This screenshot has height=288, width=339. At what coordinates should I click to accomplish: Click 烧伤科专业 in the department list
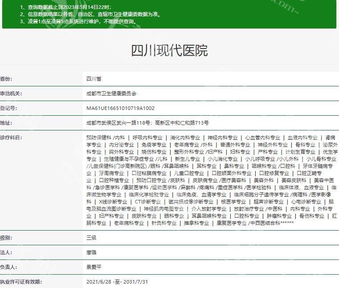point(154,152)
